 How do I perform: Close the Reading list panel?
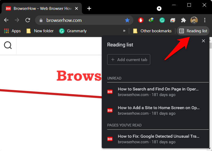click(203, 41)
